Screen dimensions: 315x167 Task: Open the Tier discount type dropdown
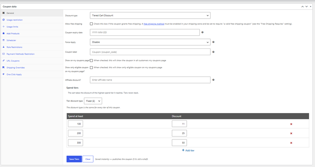click(x=93, y=101)
